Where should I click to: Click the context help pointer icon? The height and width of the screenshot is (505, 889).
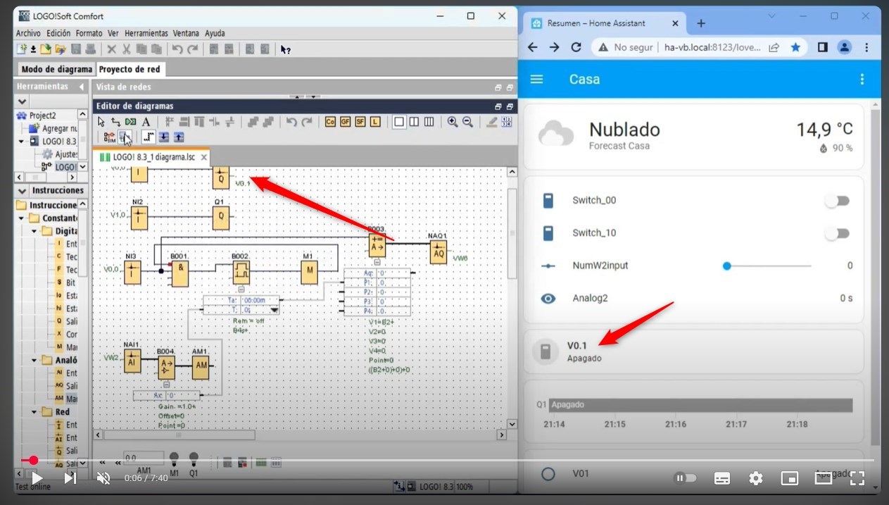pos(285,49)
